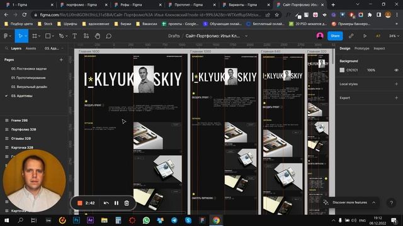403x226 pixels.
Task: Select the Hand tool
Action: 98,36
